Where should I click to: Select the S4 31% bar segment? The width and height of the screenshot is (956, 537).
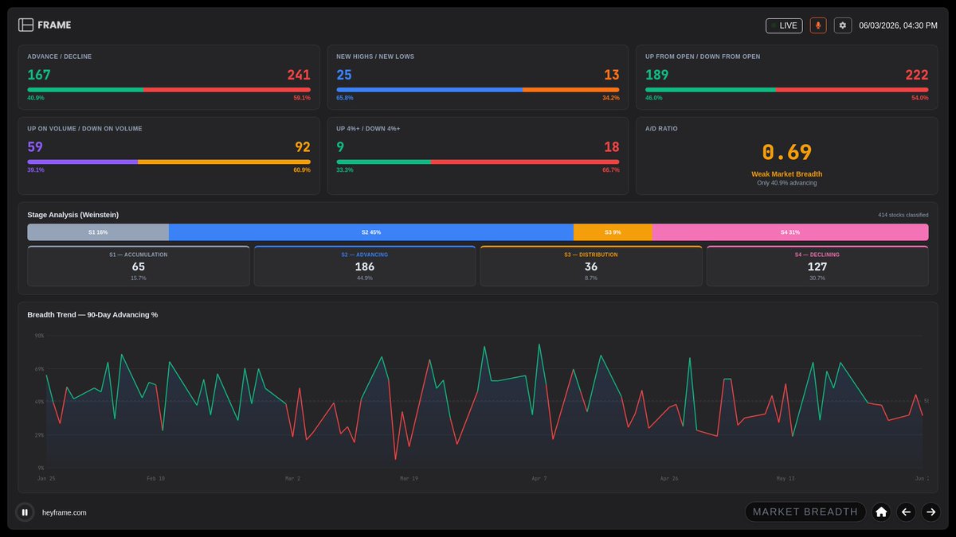[x=790, y=232]
